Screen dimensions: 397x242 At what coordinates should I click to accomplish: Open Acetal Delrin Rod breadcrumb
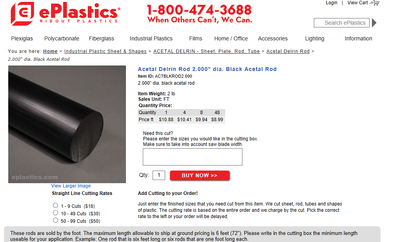[x=288, y=51]
